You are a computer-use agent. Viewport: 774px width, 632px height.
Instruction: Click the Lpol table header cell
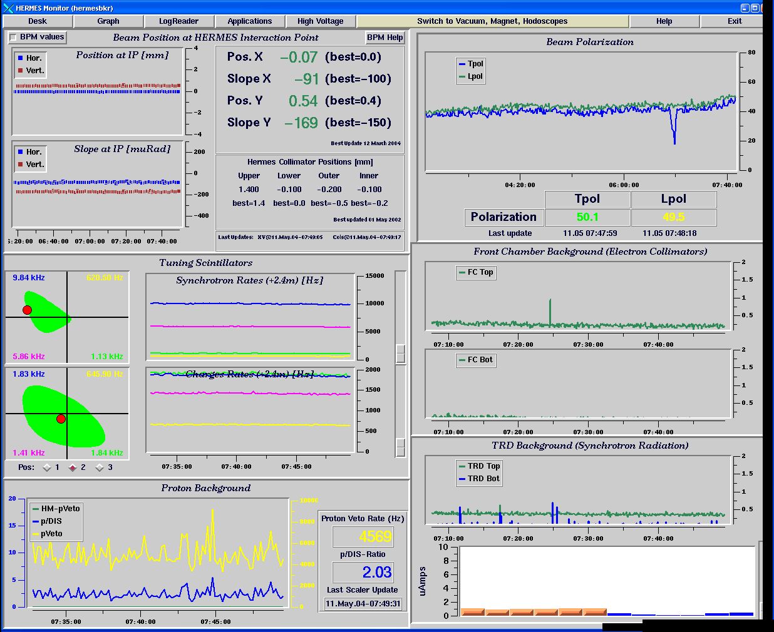click(x=674, y=199)
